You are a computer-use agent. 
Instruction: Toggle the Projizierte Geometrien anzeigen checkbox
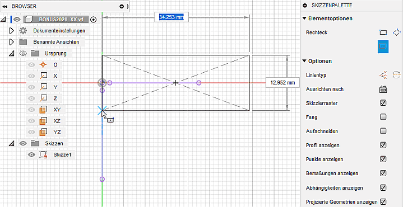point(383,201)
